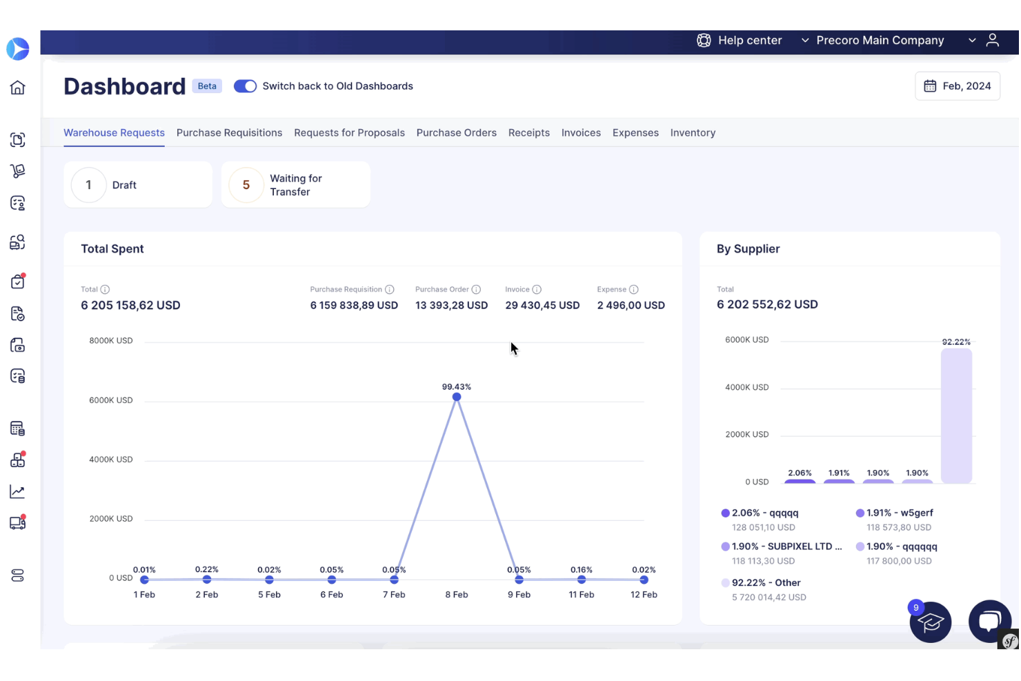The width and height of the screenshot is (1021, 681).
Task: Toggle Switch back to Old Dashboards
Action: click(245, 86)
